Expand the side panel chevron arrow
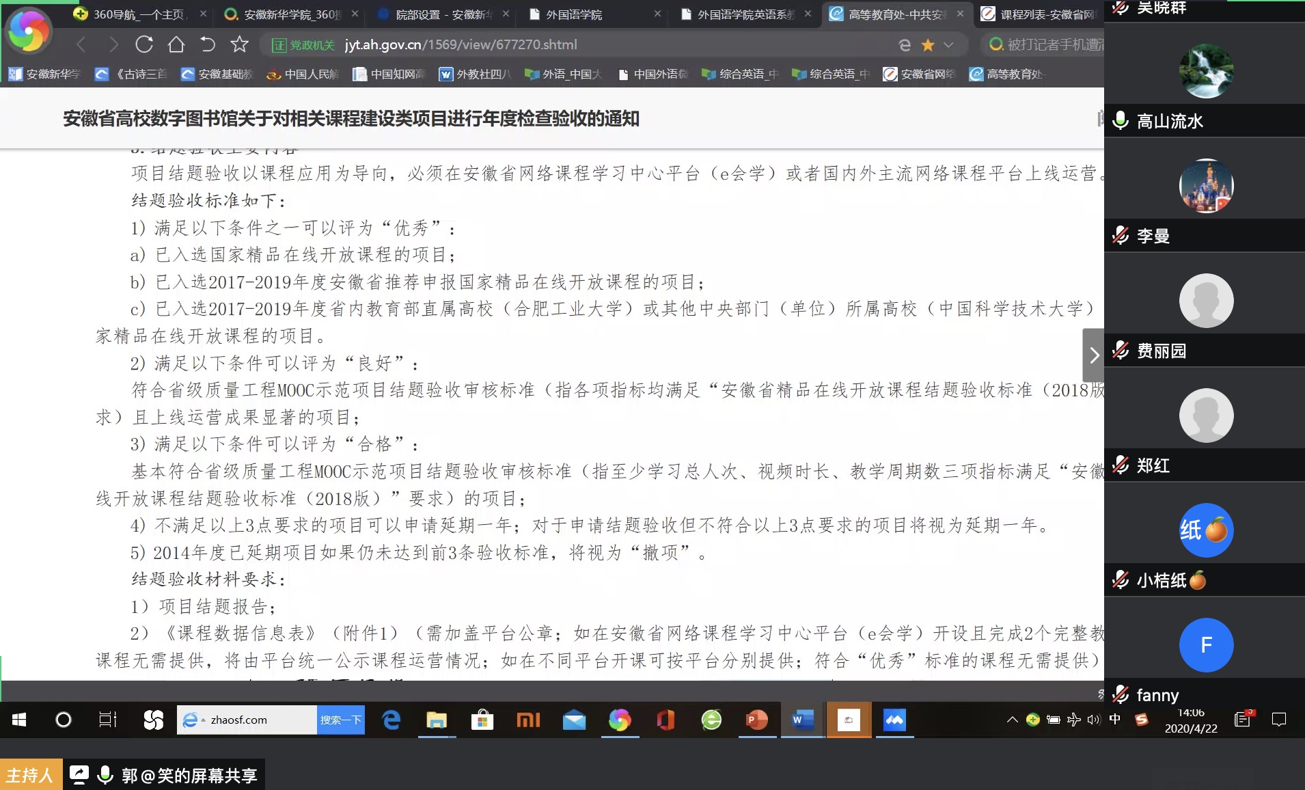The image size is (1305, 790). [1094, 355]
